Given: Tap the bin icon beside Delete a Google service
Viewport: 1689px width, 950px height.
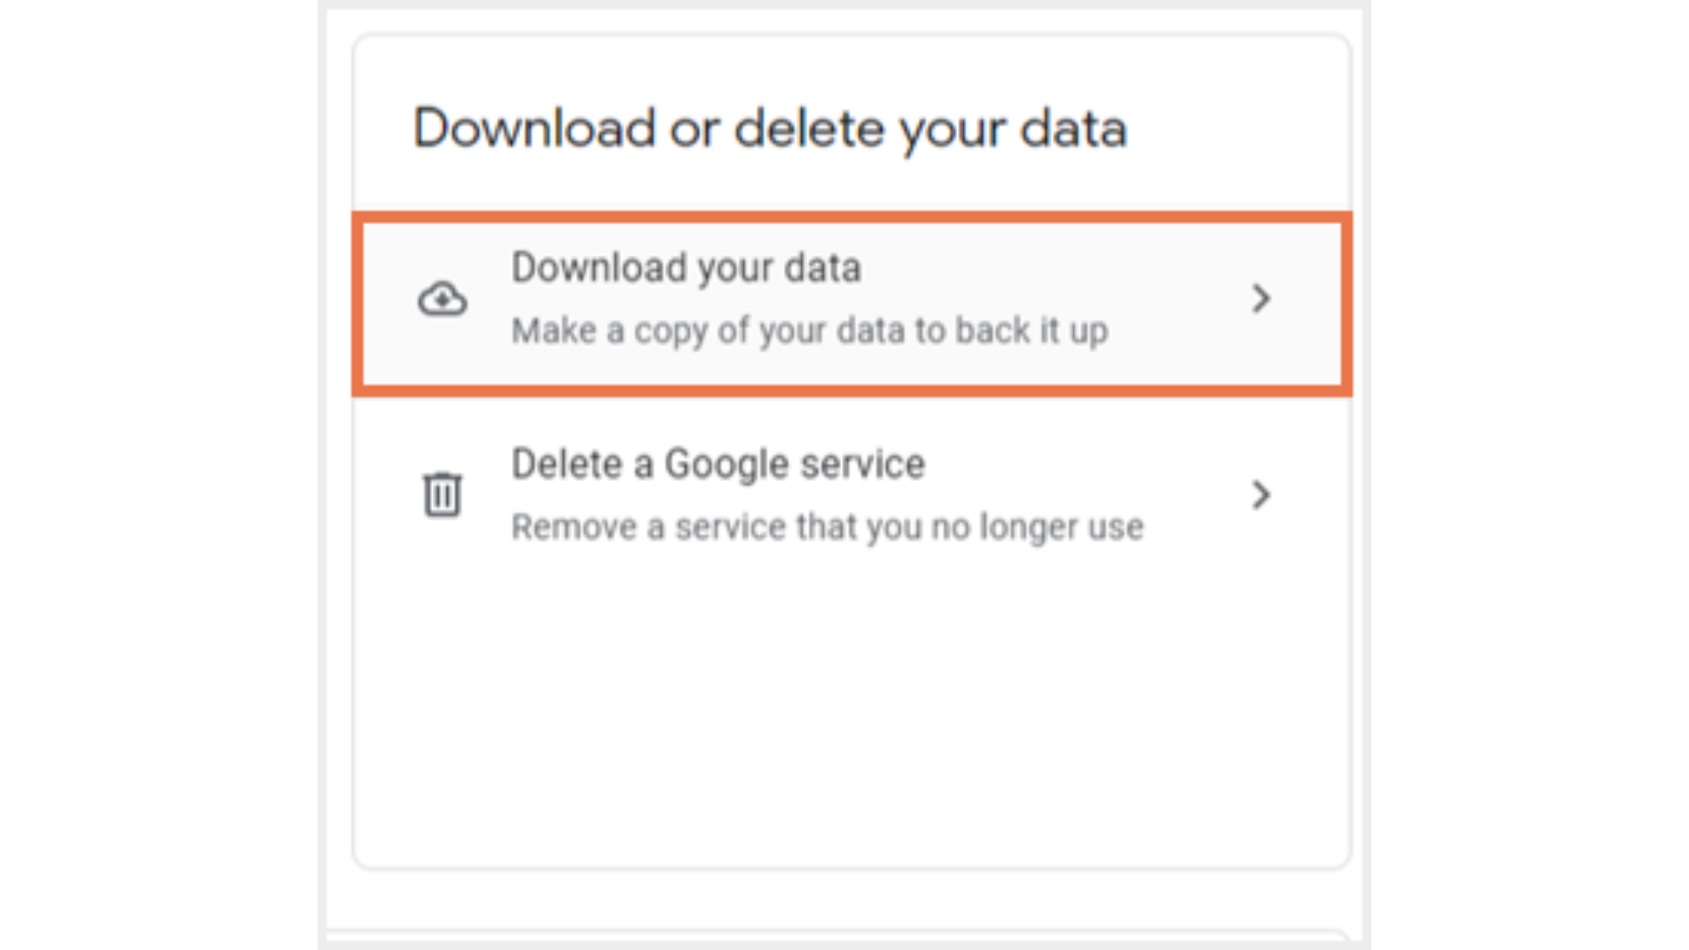Looking at the screenshot, I should click(442, 494).
